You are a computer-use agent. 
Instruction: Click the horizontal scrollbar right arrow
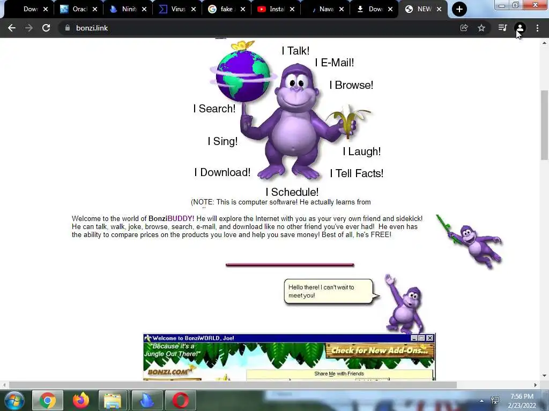coord(536,385)
